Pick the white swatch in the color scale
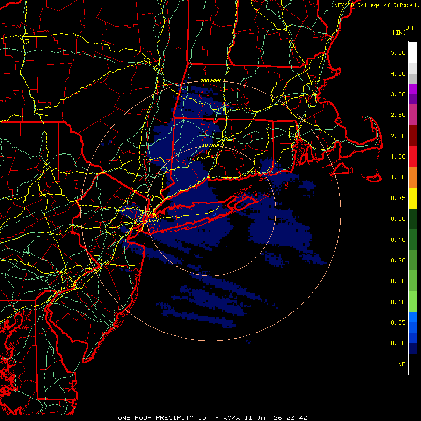 [x=413, y=52]
